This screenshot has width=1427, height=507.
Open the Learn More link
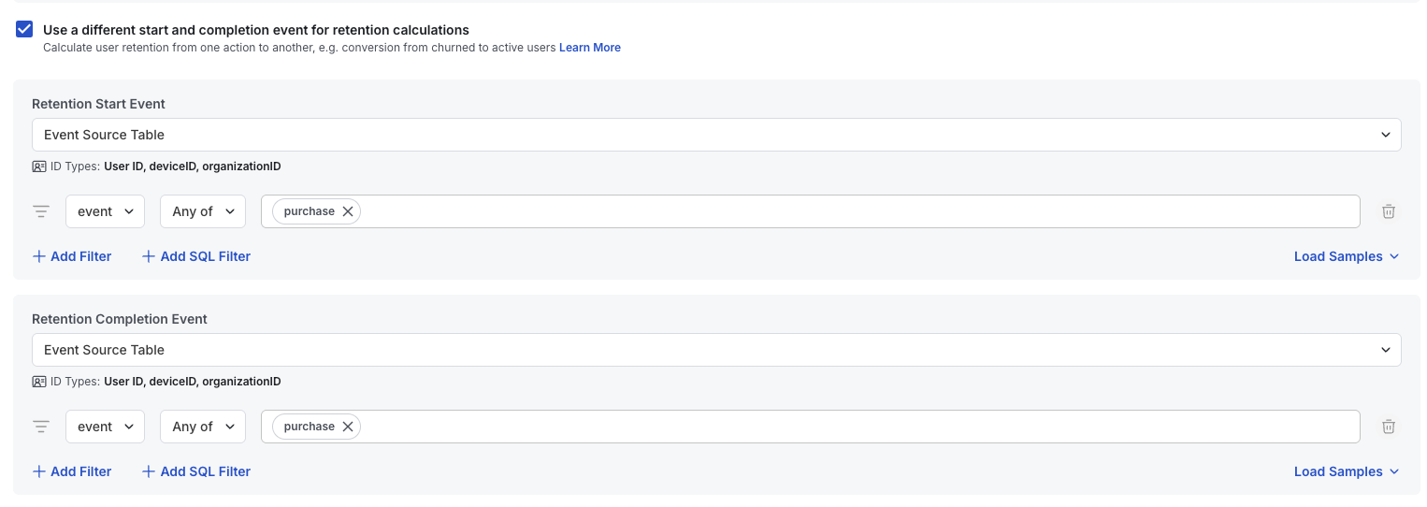coord(589,48)
